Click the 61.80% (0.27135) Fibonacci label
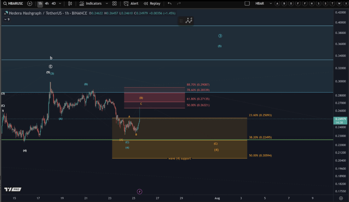This screenshot has width=349, height=202. click(x=198, y=99)
